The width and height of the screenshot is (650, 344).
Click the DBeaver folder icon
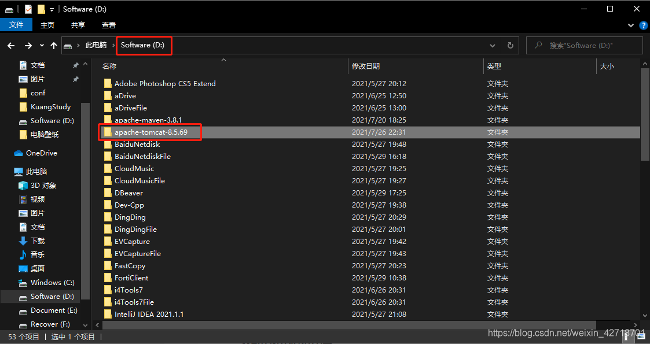[x=108, y=193]
